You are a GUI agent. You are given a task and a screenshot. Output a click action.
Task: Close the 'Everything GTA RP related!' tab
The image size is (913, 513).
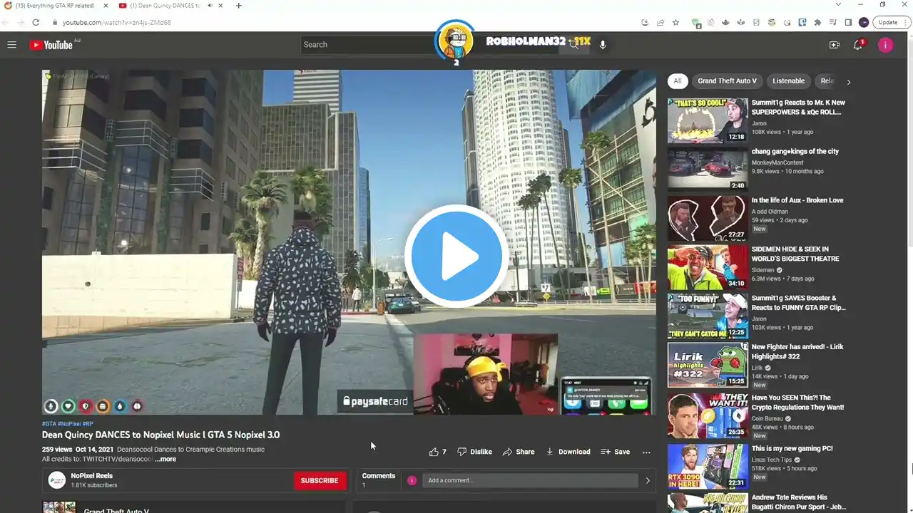[x=105, y=6]
